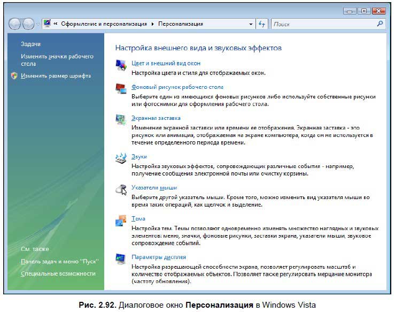Viewport: 395px width, 312px height.
Task: Open the Параметры дисплея link
Action: coord(159,257)
